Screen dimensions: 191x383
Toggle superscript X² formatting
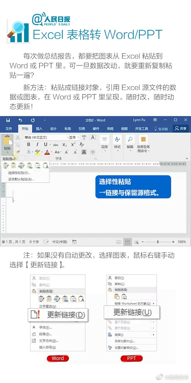point(73,145)
